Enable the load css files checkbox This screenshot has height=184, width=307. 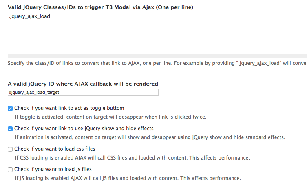[x=10, y=149]
